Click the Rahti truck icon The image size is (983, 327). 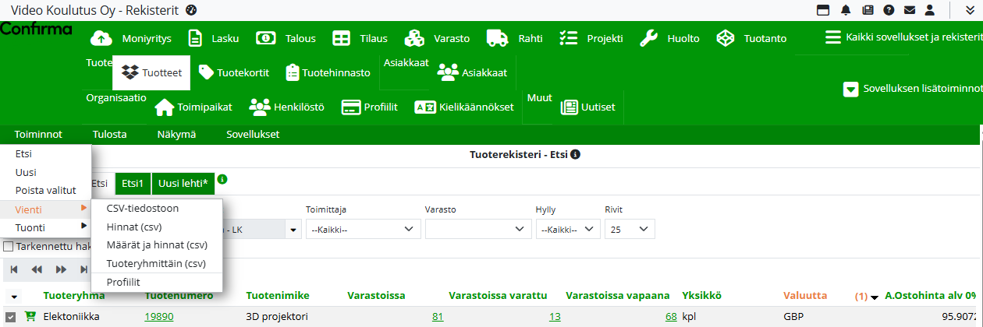[x=498, y=38]
